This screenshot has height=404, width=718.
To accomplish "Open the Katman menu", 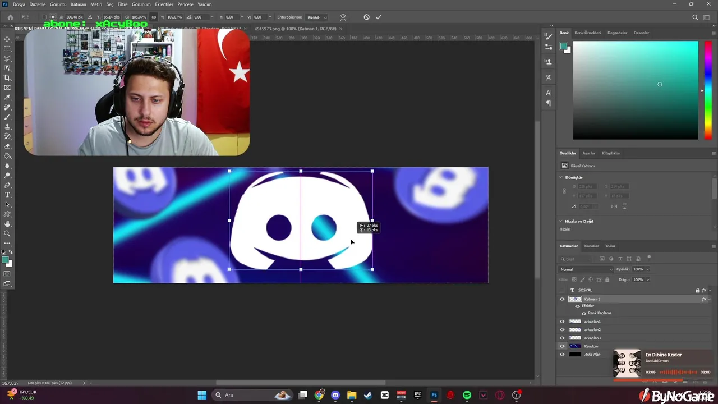I will click(x=79, y=4).
